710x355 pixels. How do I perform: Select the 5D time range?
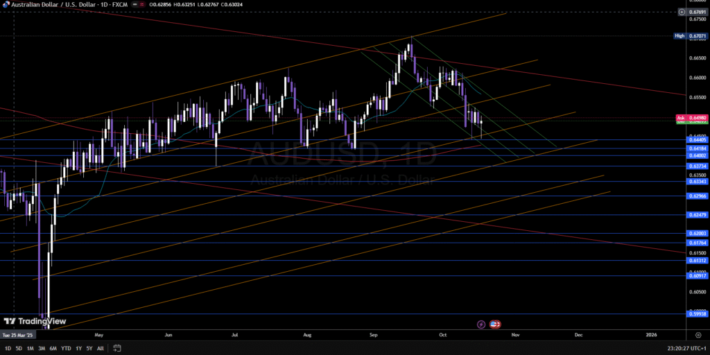coord(19,348)
